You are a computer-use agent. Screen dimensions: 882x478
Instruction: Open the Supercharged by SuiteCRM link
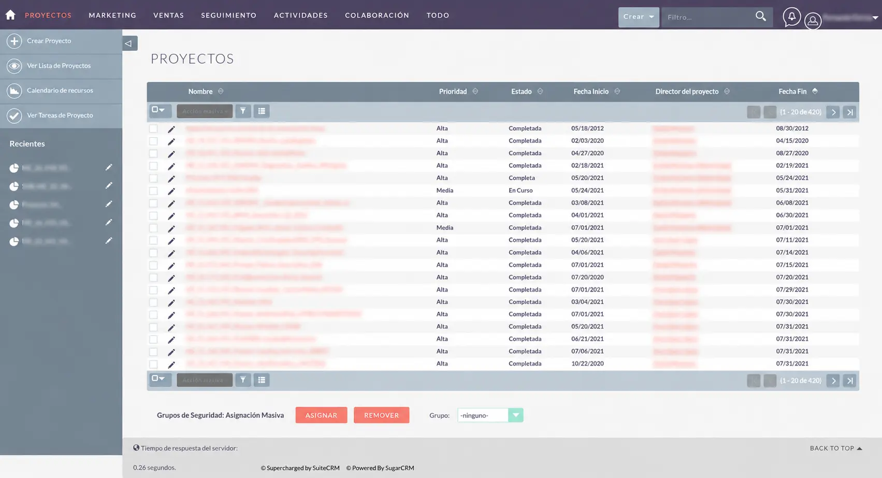(x=300, y=468)
